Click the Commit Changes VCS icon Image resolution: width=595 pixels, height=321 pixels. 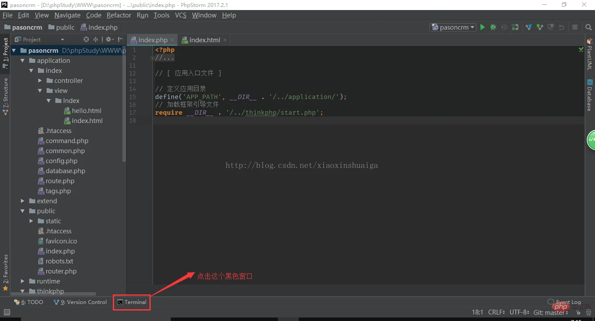pos(540,27)
